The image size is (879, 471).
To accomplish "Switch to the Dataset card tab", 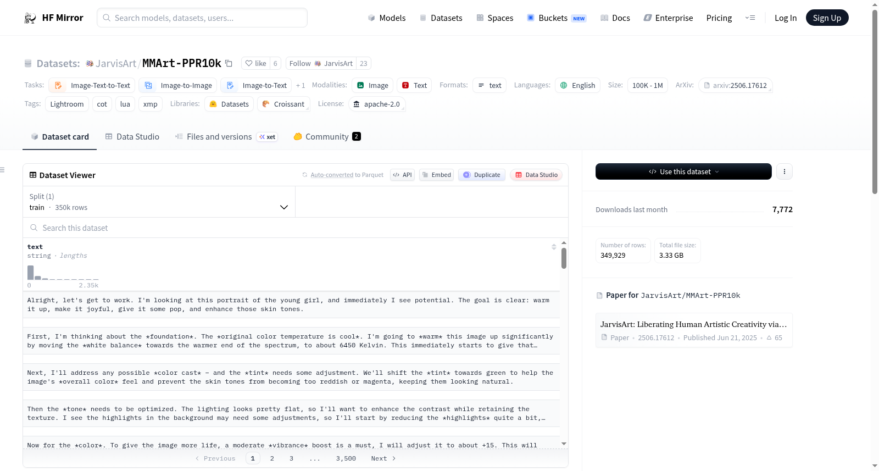I will pos(60,137).
